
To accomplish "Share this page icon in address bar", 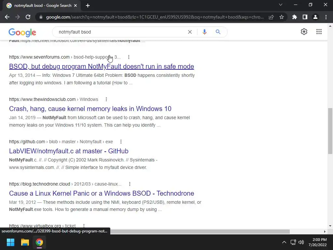I will click(271, 17).
